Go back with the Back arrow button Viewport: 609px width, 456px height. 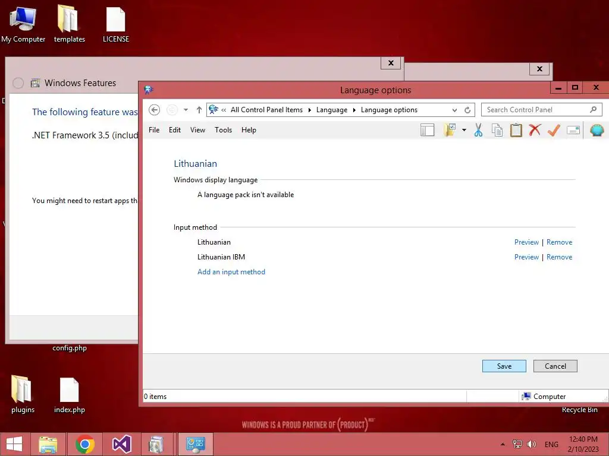[154, 110]
